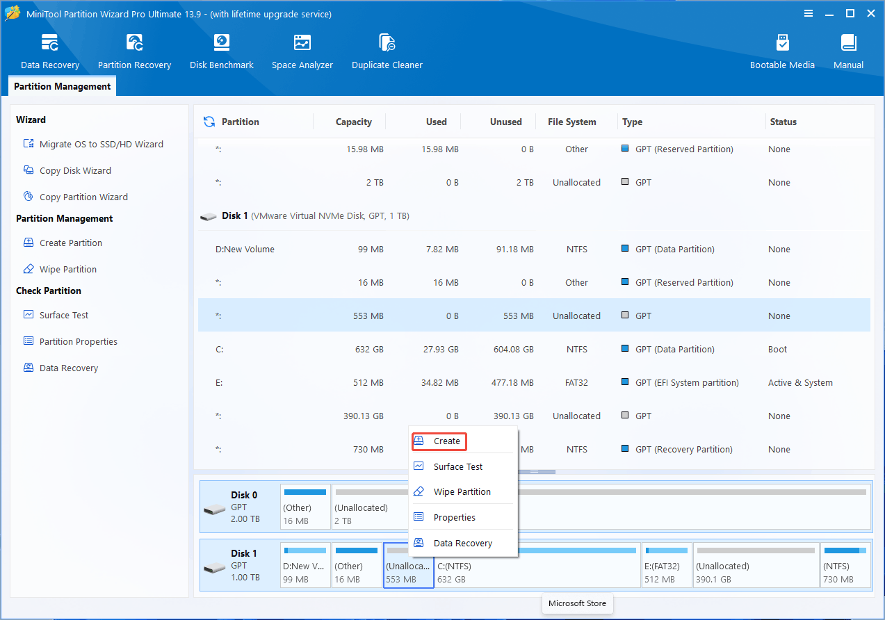
Task: Sort by the Status column header
Action: point(783,122)
